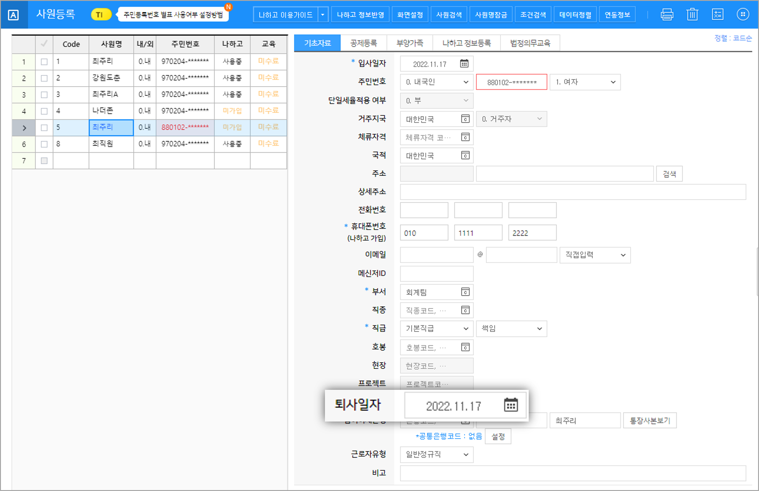
Task: Tick the checkbox for 나더존 row
Action: pos(44,111)
